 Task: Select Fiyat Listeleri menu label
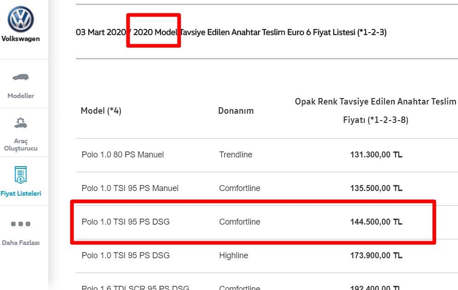coord(21,193)
